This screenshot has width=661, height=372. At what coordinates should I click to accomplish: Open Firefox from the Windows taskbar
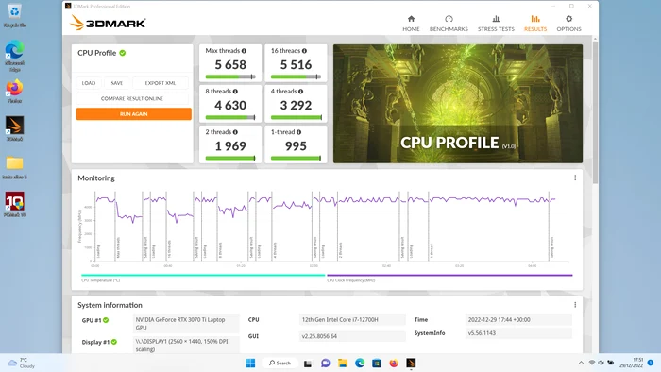(394, 363)
